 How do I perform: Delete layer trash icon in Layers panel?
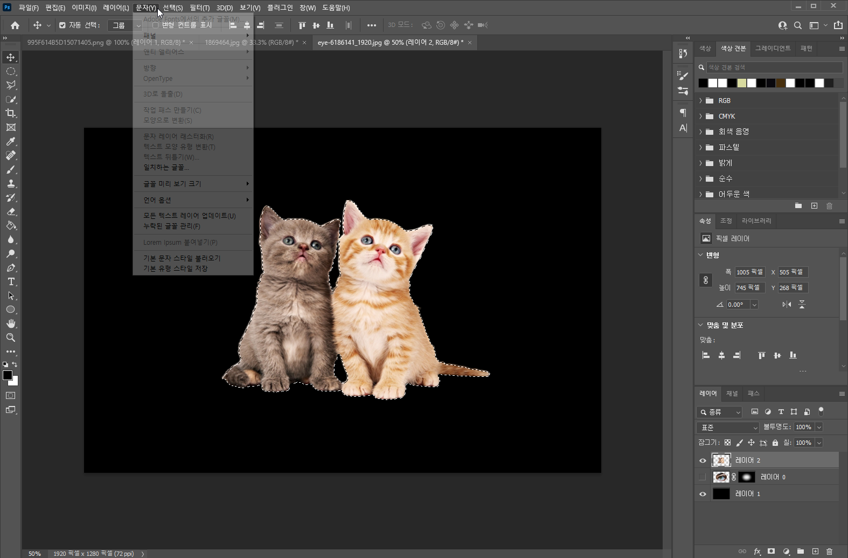[830, 551]
